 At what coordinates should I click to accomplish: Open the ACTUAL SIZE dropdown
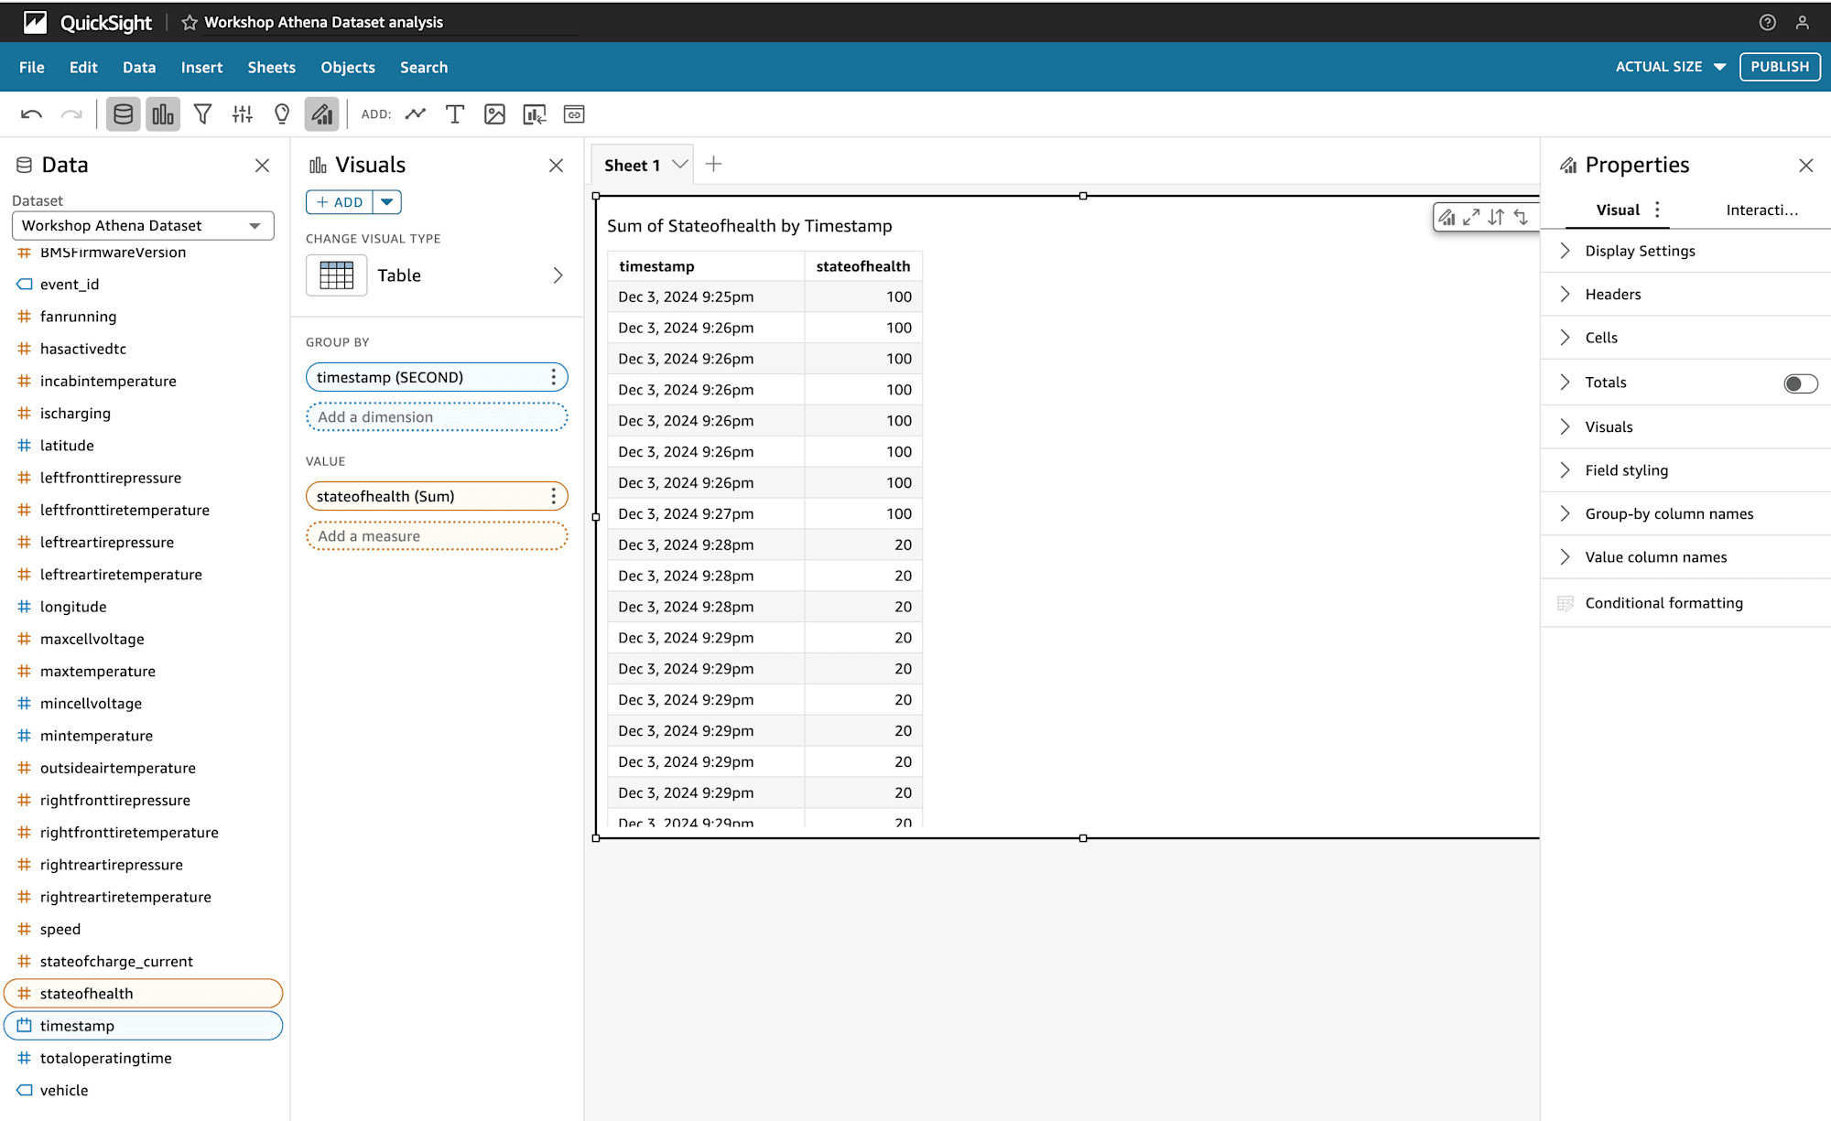click(1670, 67)
